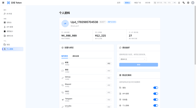Screen dimensions: 196x108
Task: Click the chat icon for 微信
Action: 62,71
